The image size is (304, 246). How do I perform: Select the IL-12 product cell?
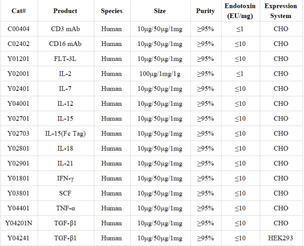click(x=65, y=104)
